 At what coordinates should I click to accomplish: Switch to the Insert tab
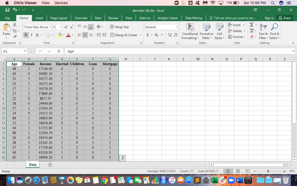[x=39, y=18]
